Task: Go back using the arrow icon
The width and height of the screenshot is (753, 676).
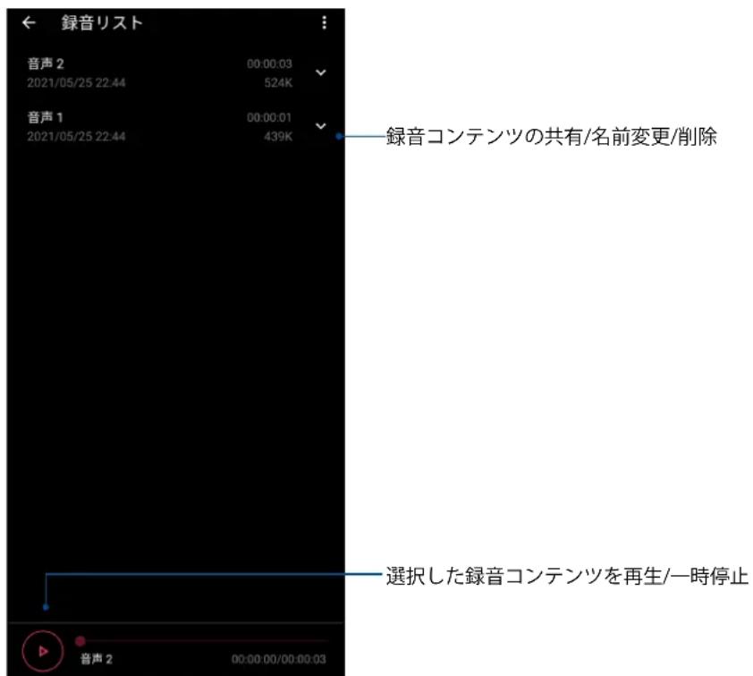Action: [x=29, y=22]
